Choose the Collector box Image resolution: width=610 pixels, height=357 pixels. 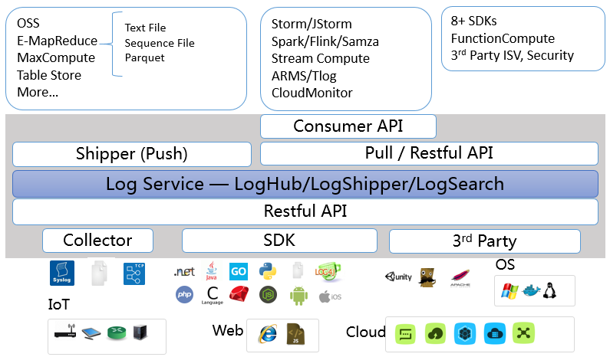(97, 241)
